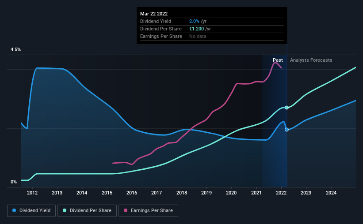Select the 2020 label on the time axis
363x224 pixels.
(x=231, y=193)
